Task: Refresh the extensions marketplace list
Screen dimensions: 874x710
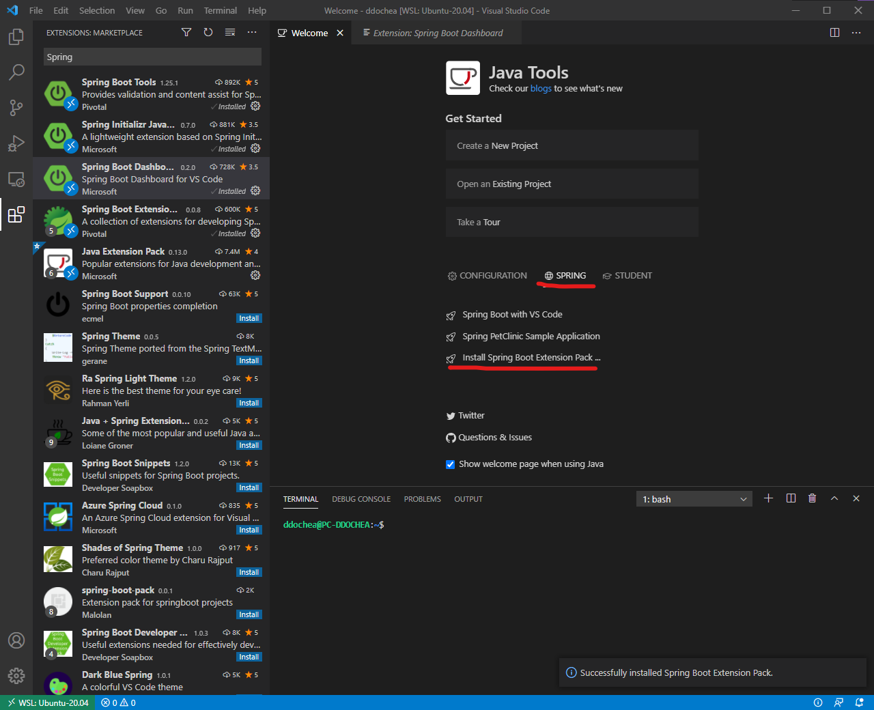Action: (x=208, y=32)
